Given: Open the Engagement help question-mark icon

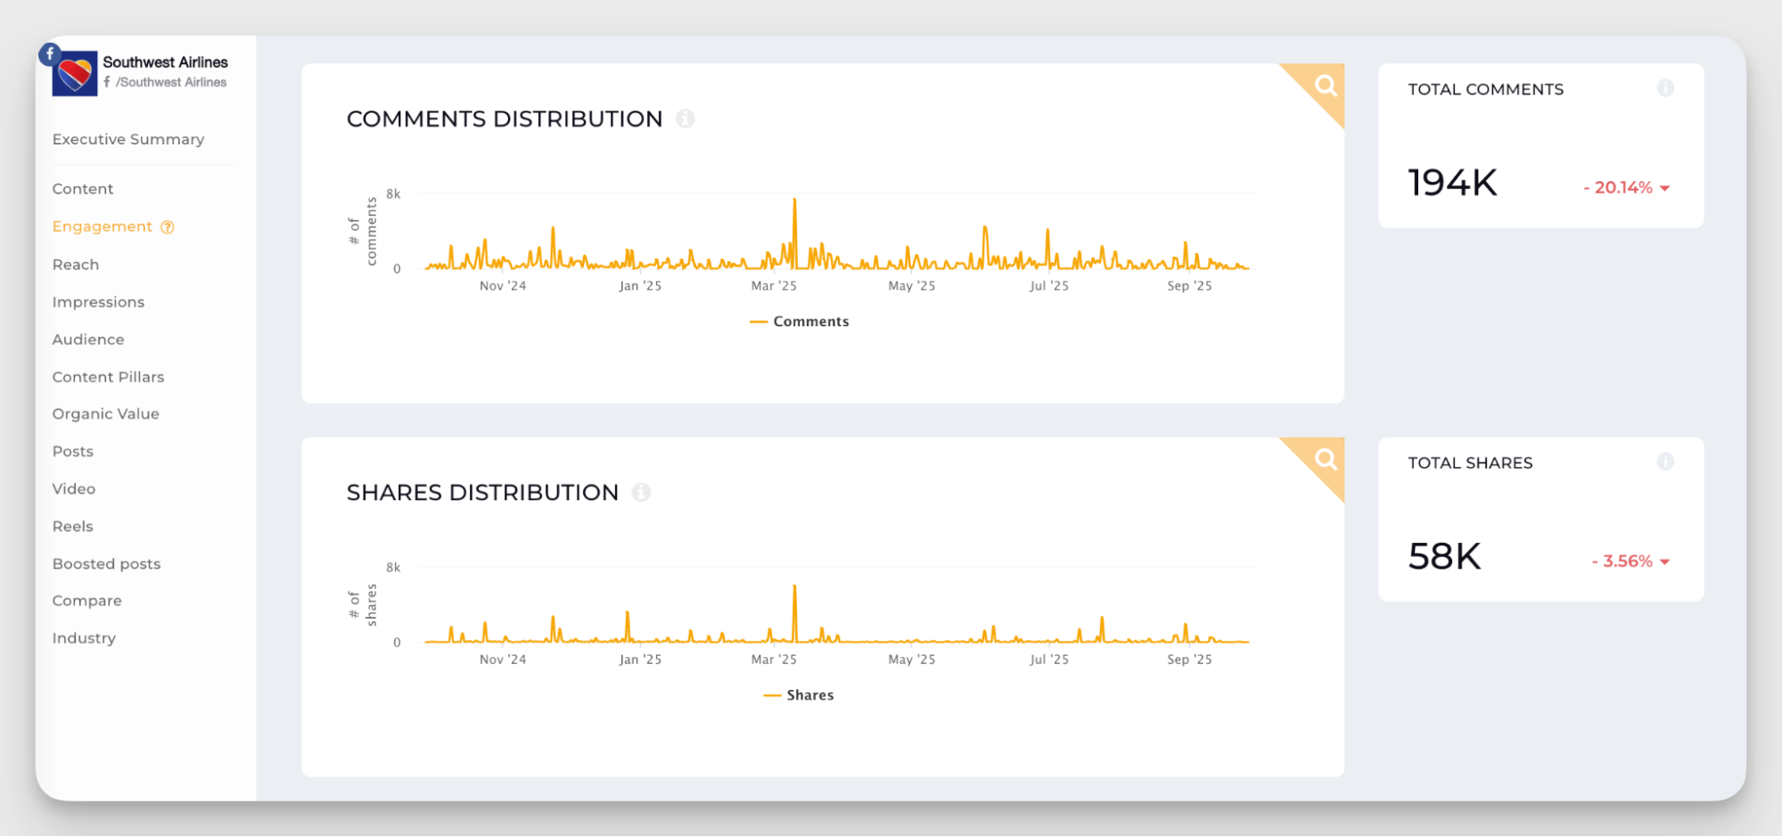Looking at the screenshot, I should [x=168, y=227].
